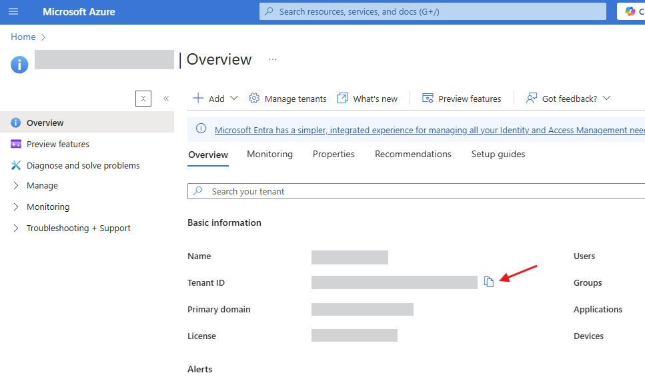Go to the Home breadcrumb
This screenshot has height=381, width=645.
coord(23,37)
